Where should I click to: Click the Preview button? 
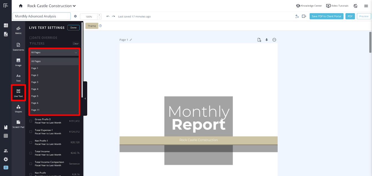tap(364, 16)
